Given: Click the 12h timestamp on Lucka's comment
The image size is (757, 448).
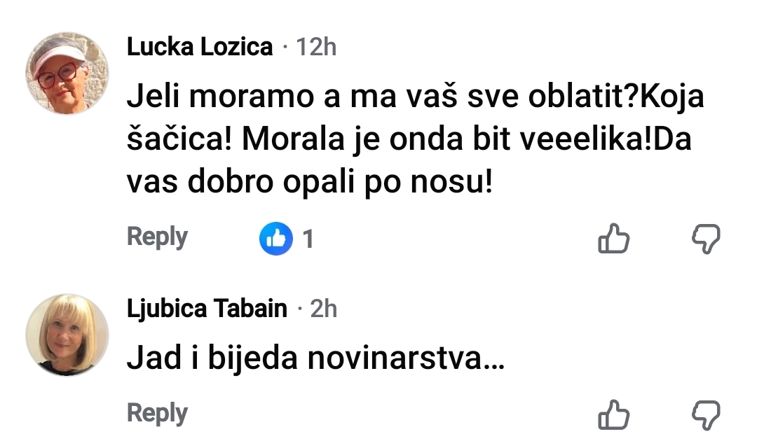Looking at the screenshot, I should point(316,47).
